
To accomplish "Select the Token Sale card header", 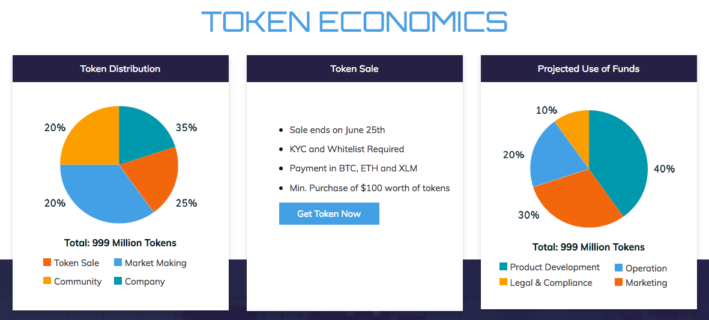I will point(354,68).
